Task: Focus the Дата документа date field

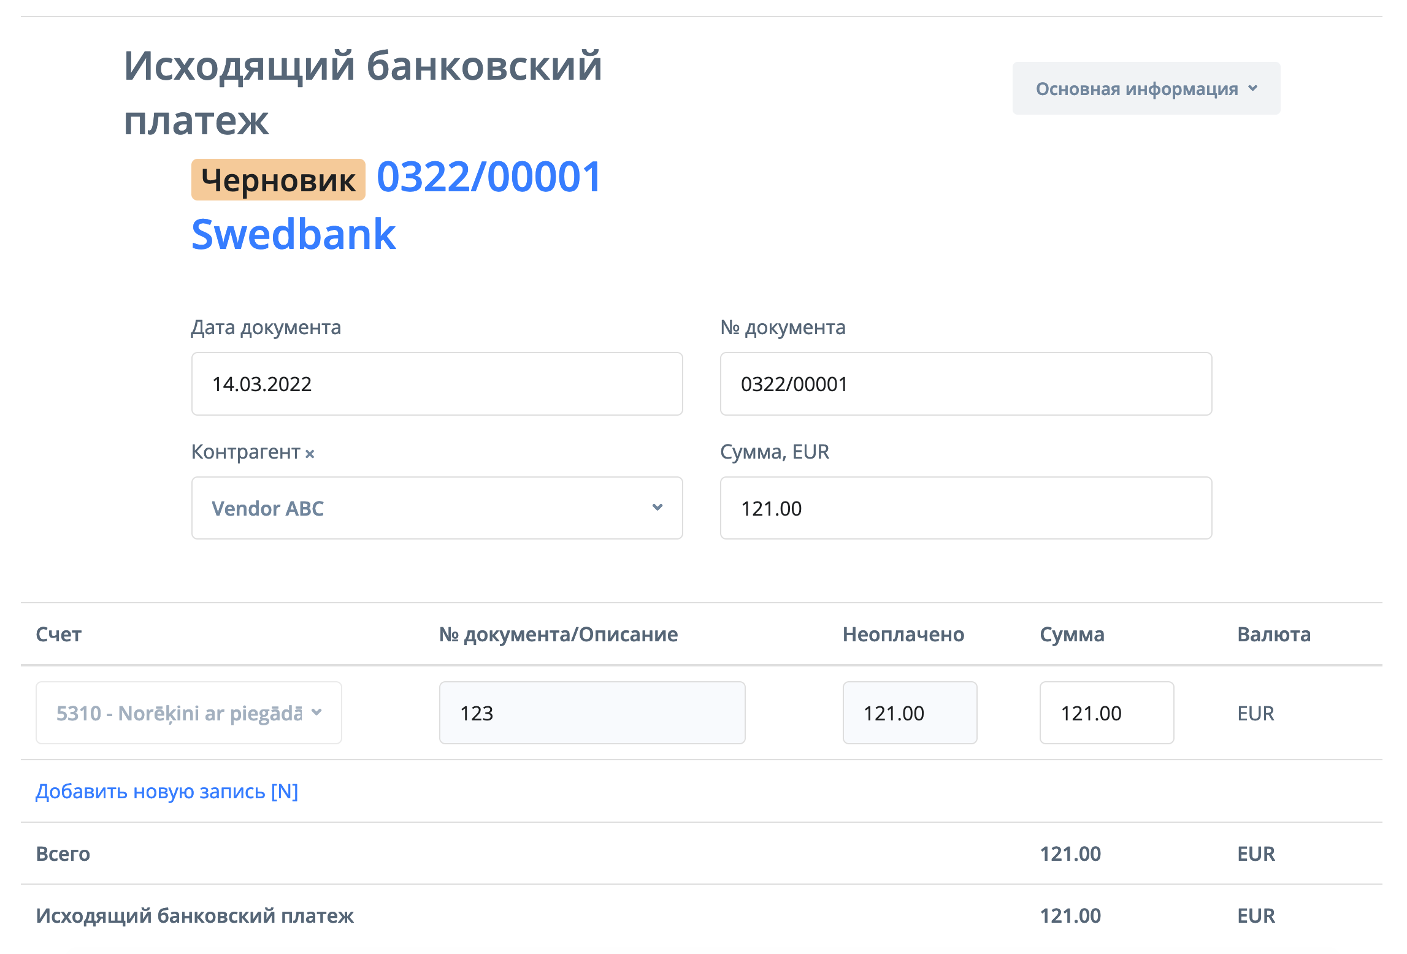Action: [x=437, y=384]
